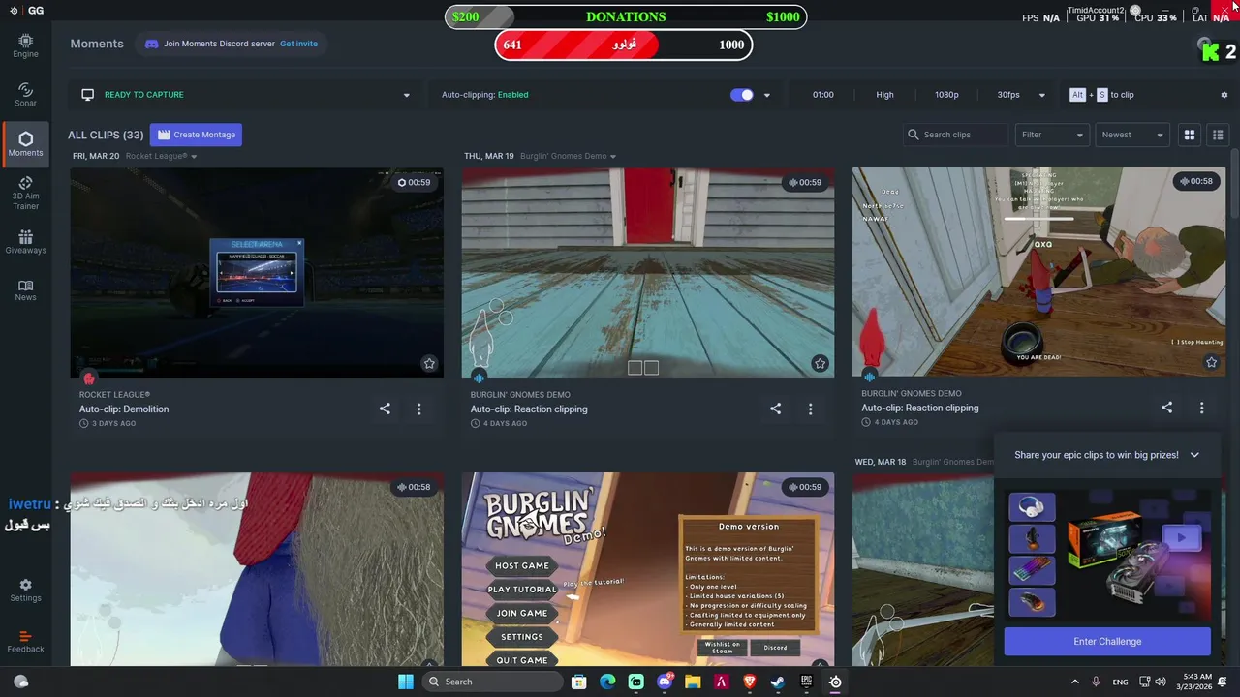Open the Moments section in sidebar
The height and width of the screenshot is (697, 1240).
(x=25, y=144)
